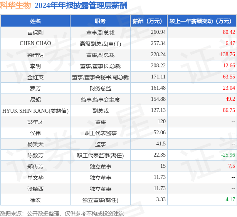Select the name CHEN CHAO
The image size is (237, 217).
(35, 43)
